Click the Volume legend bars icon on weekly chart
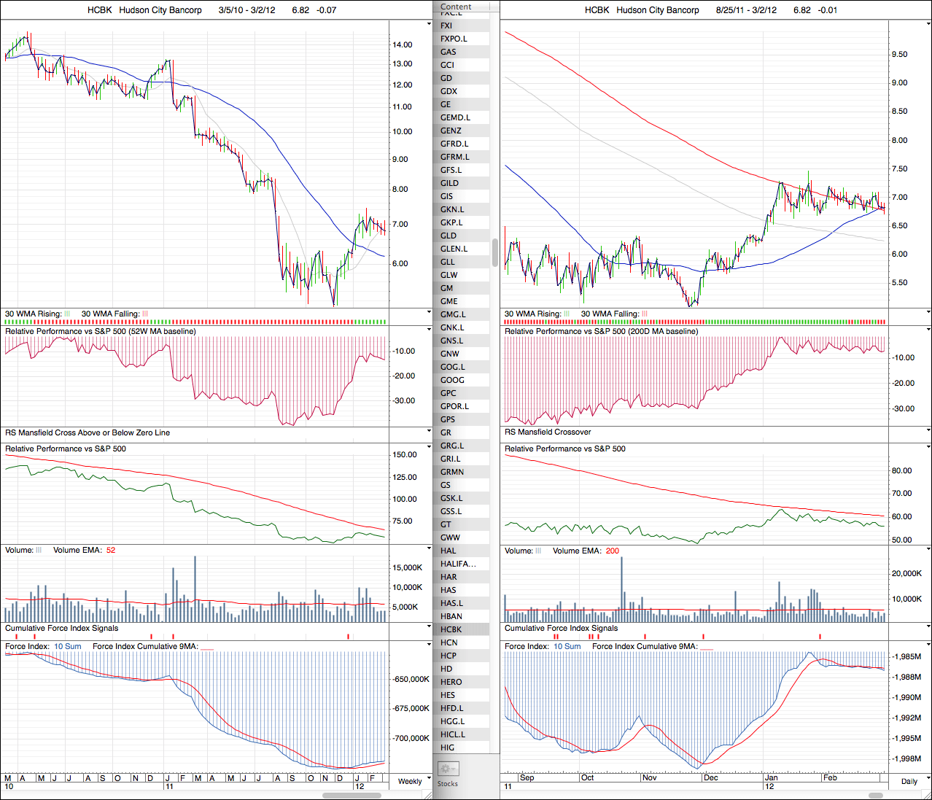The width and height of the screenshot is (932, 800). [x=39, y=551]
